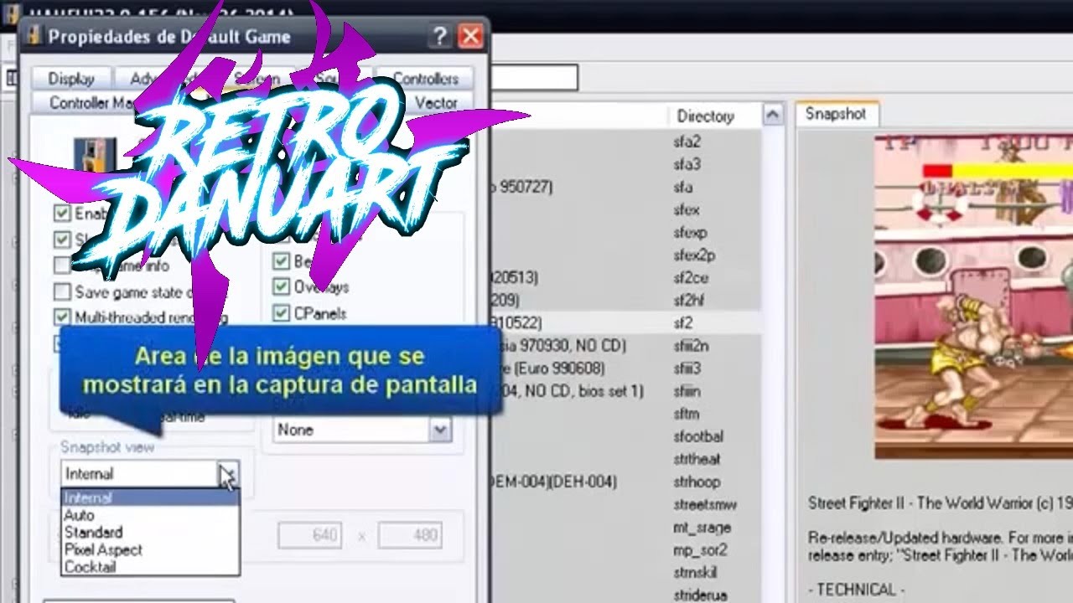The height and width of the screenshot is (603, 1073).
Task: Select the sftm directory row
Action: pyautogui.click(x=686, y=414)
